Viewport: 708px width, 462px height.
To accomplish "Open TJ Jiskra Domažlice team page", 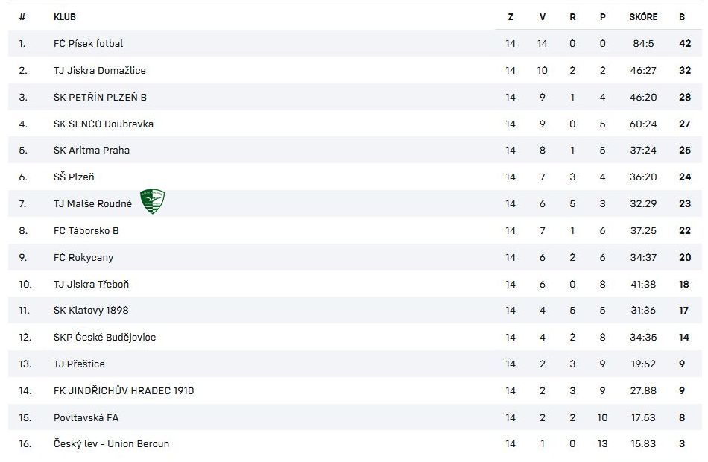I will [x=99, y=71].
